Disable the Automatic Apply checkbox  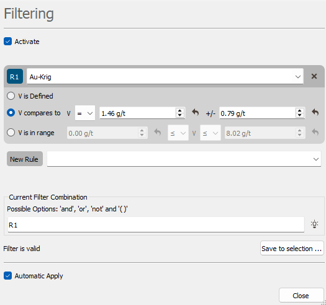click(7, 276)
